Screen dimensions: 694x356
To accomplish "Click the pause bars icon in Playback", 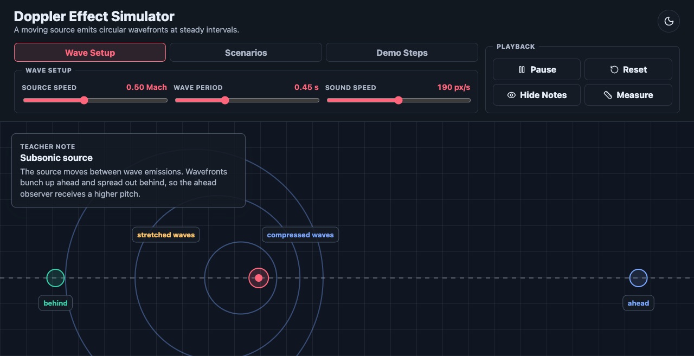I will point(522,69).
